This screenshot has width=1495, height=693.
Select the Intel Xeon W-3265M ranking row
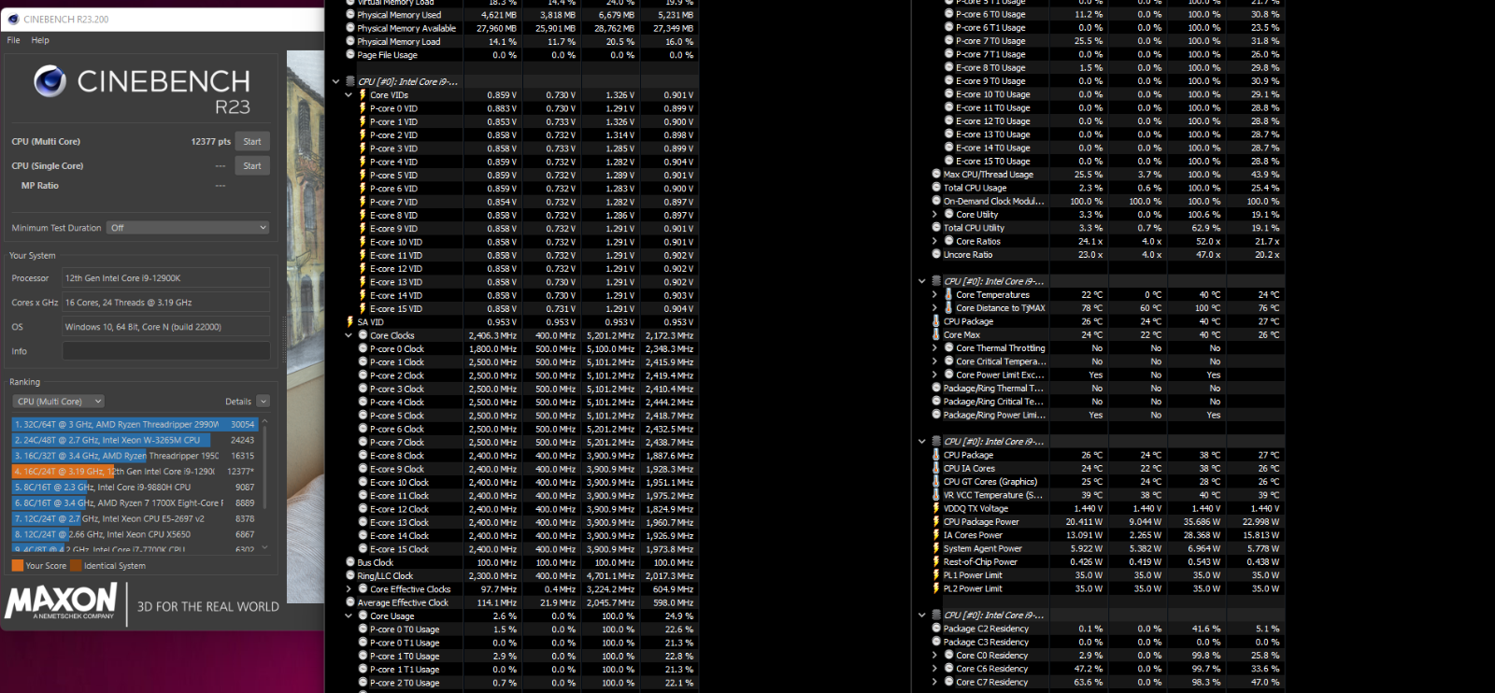click(x=134, y=440)
